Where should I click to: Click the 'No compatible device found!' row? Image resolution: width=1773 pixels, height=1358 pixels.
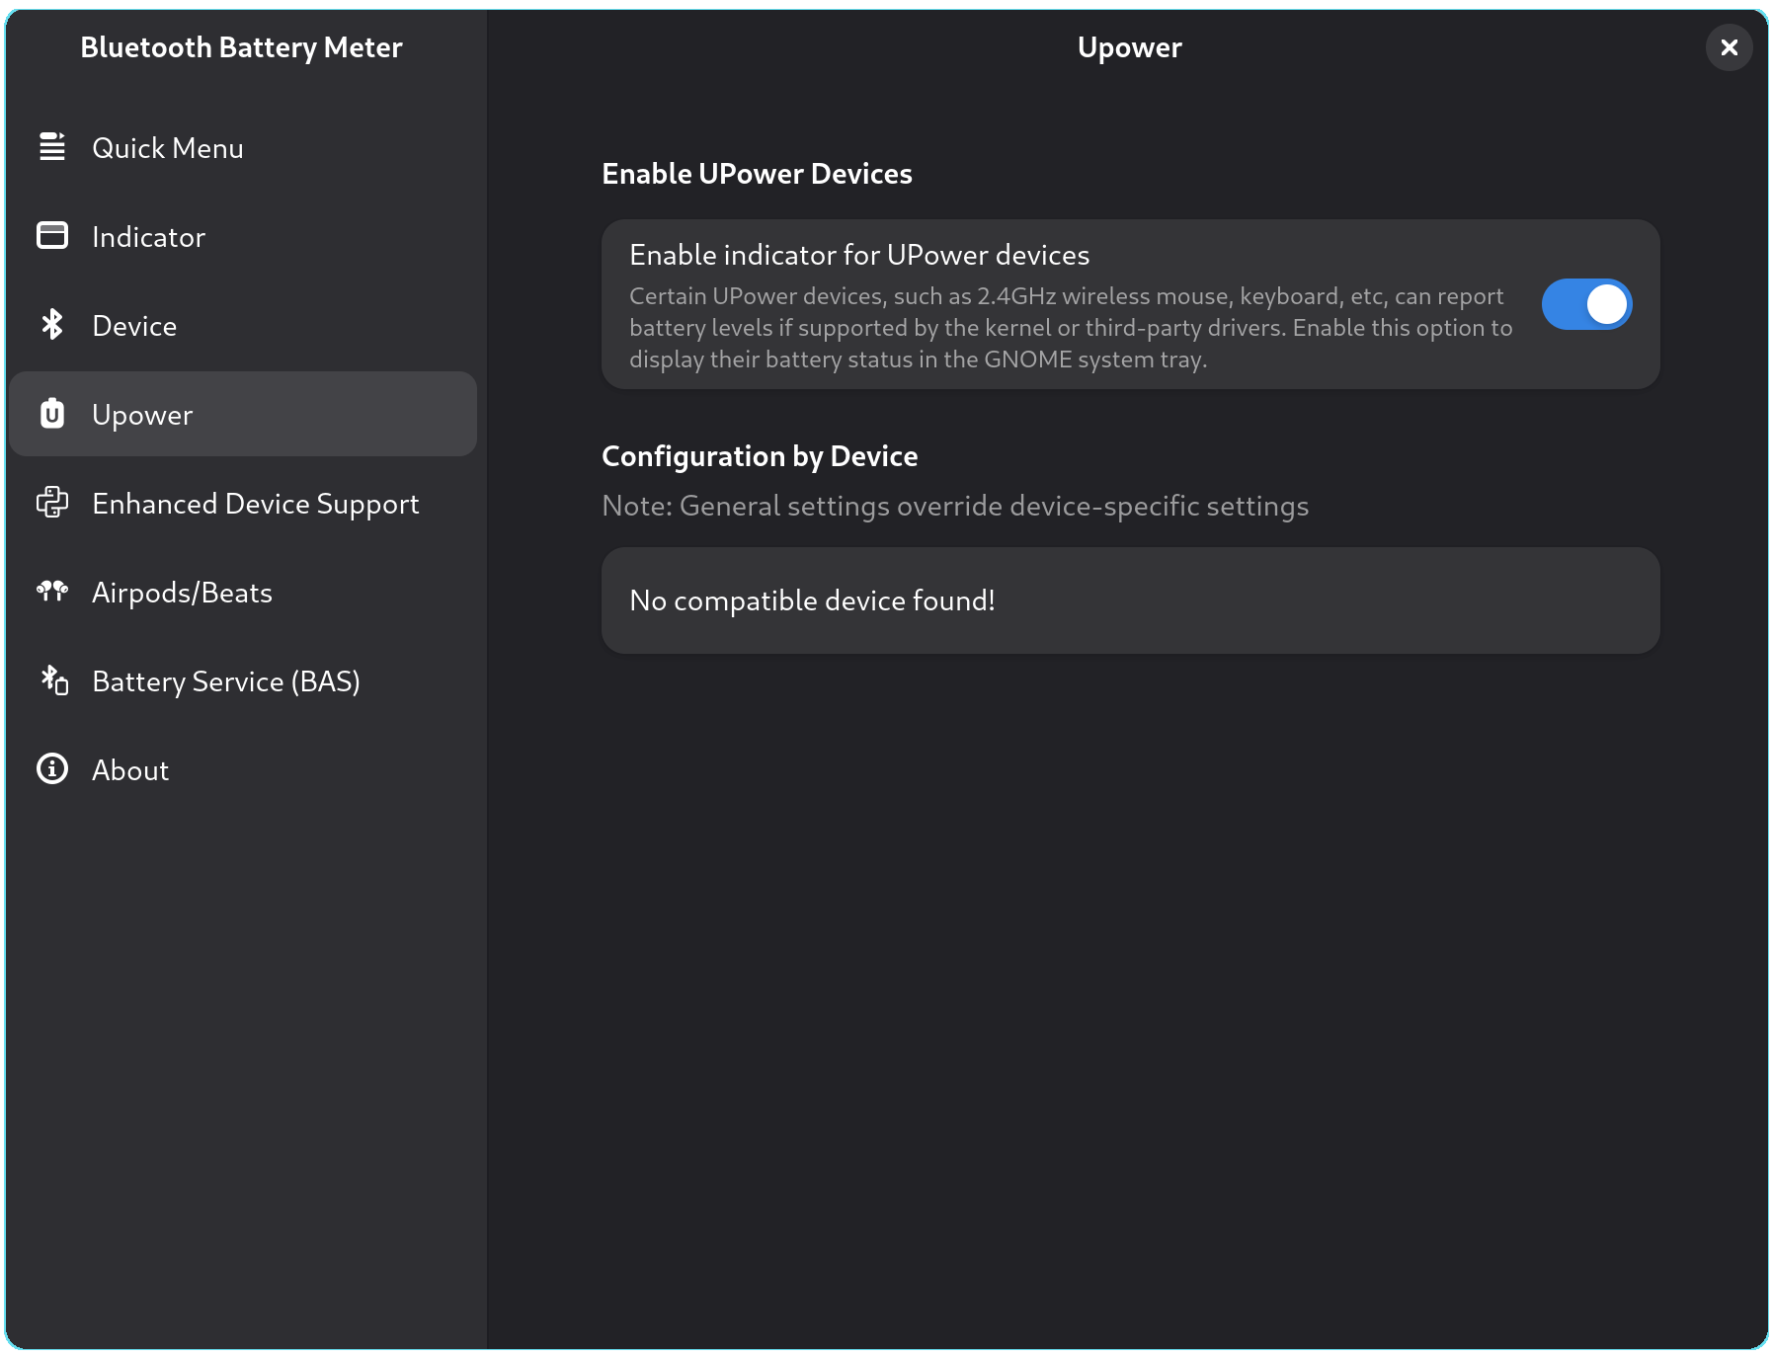coord(1130,600)
